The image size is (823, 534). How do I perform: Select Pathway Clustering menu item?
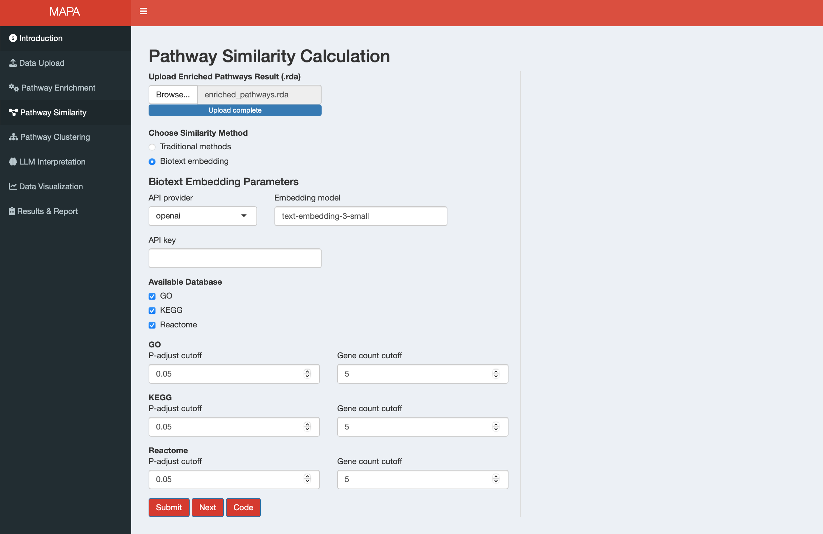66,137
